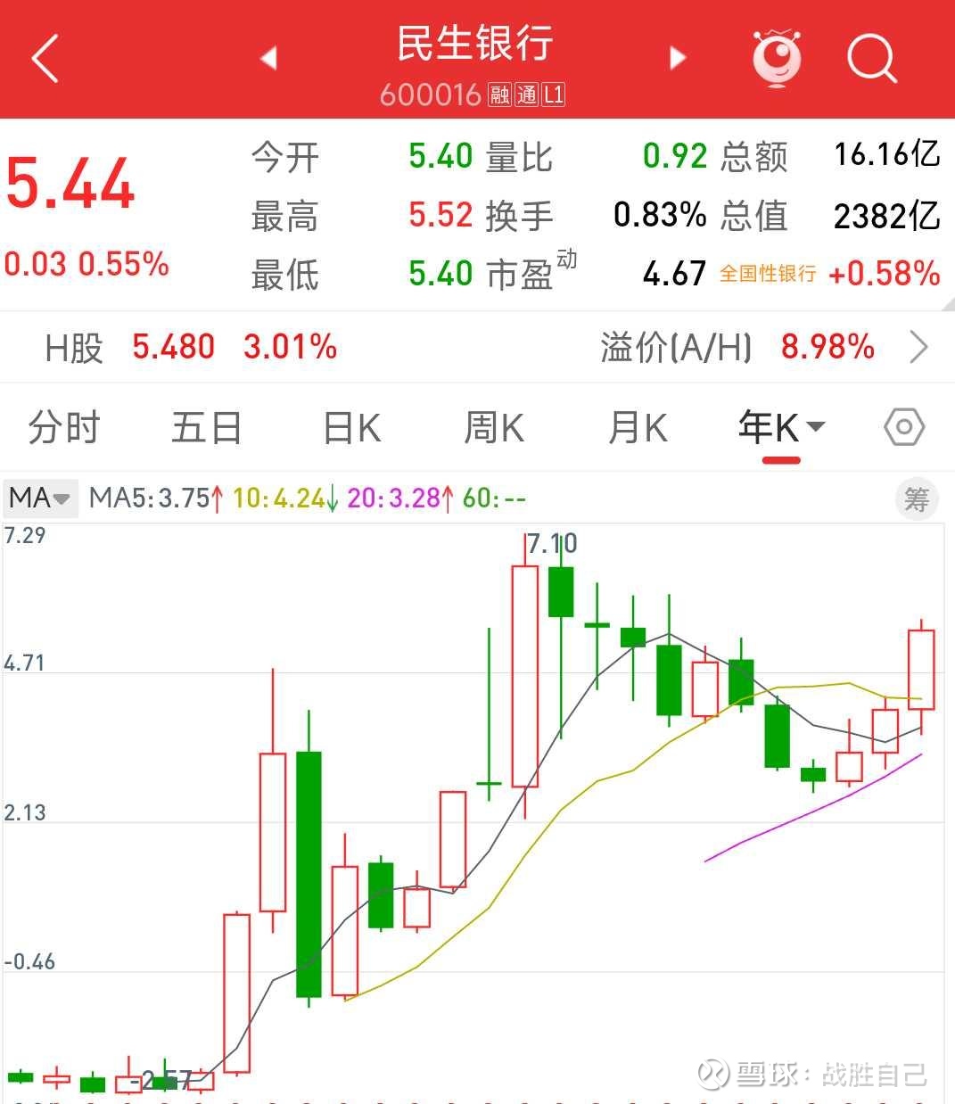The height and width of the screenshot is (1104, 955).
Task: Open the MA indicator dropdown
Action: (x=40, y=498)
